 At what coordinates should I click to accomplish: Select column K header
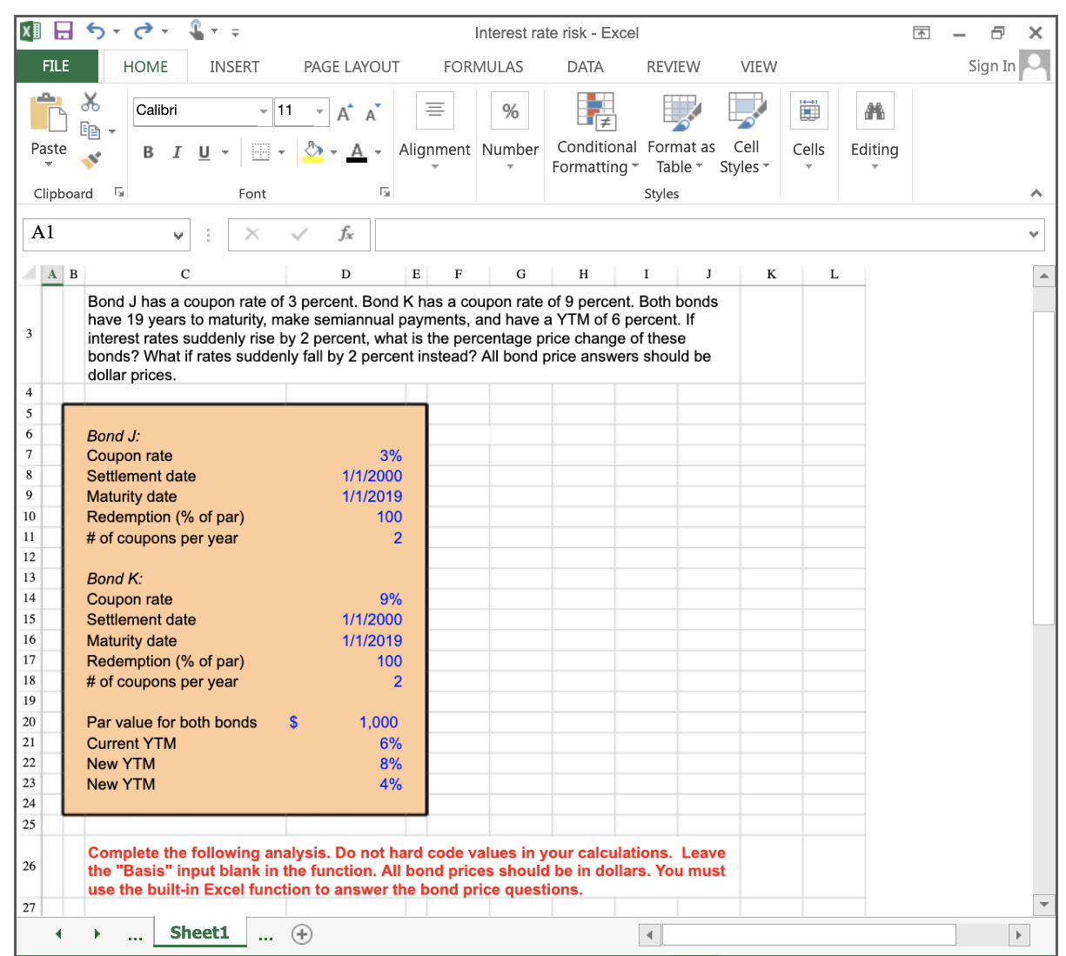tap(771, 274)
